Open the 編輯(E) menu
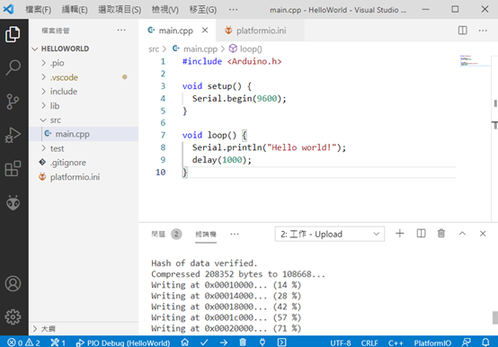 click(x=75, y=10)
